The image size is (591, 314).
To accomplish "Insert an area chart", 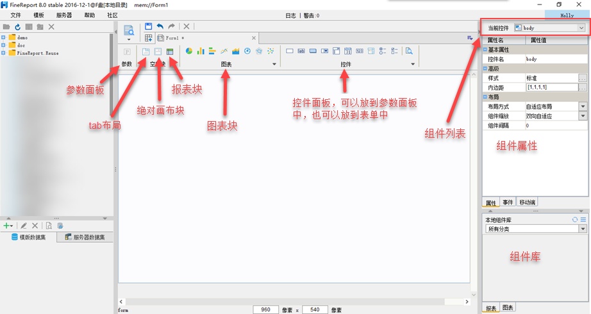I will pos(236,51).
